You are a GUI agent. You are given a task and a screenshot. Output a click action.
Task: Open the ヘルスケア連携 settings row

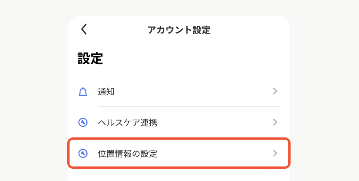(x=179, y=123)
